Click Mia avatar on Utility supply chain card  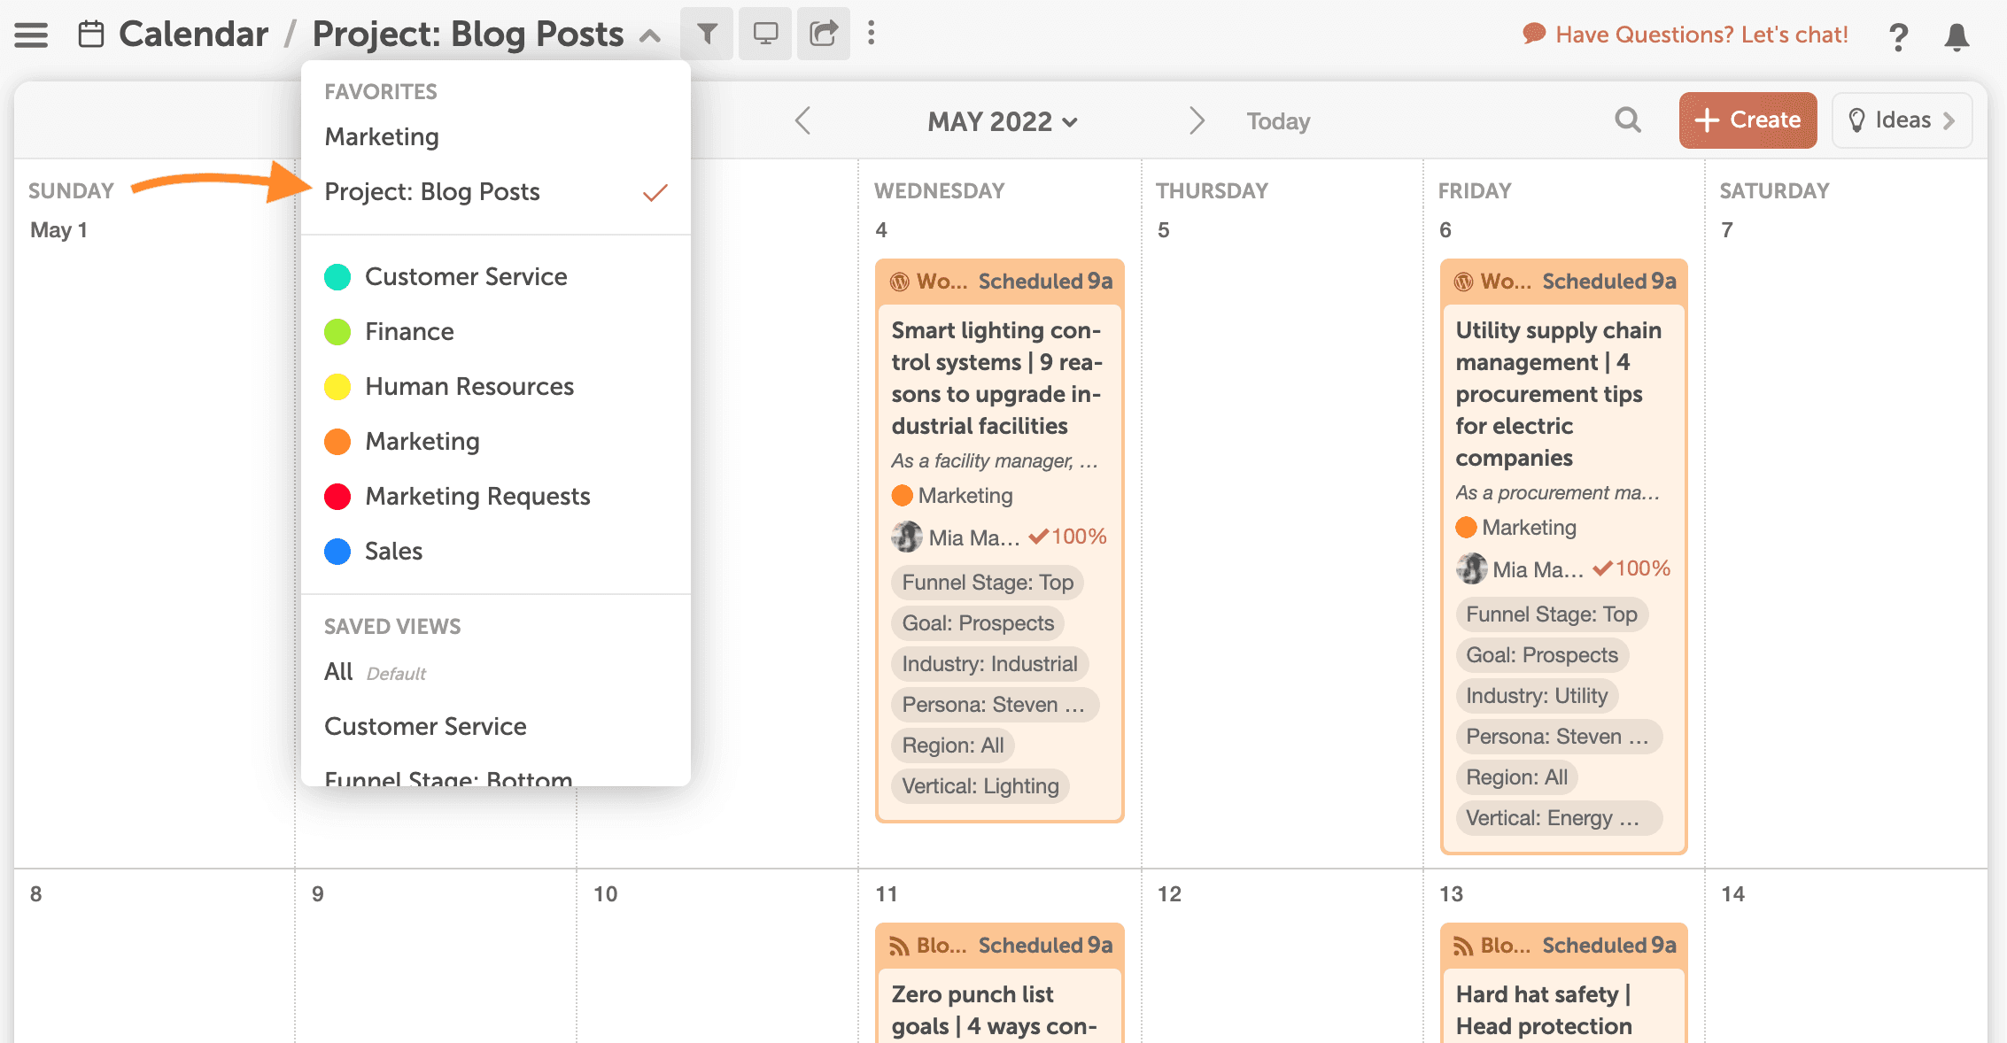[x=1471, y=568]
